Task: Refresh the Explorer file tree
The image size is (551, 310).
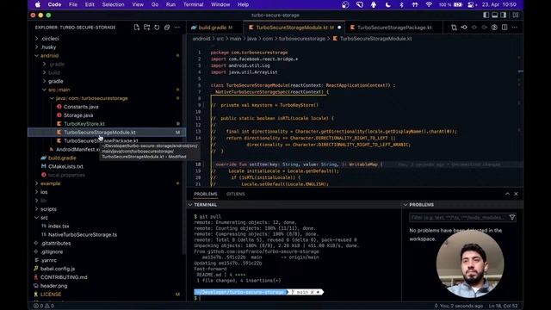Action: tap(157, 28)
